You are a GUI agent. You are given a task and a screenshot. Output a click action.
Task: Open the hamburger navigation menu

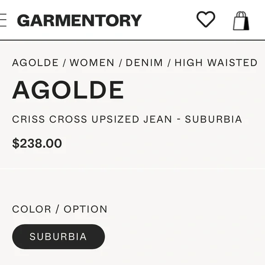coord(3,20)
